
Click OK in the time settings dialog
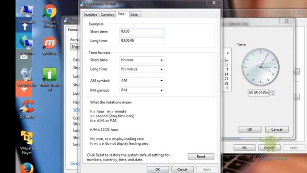[x=249, y=129]
